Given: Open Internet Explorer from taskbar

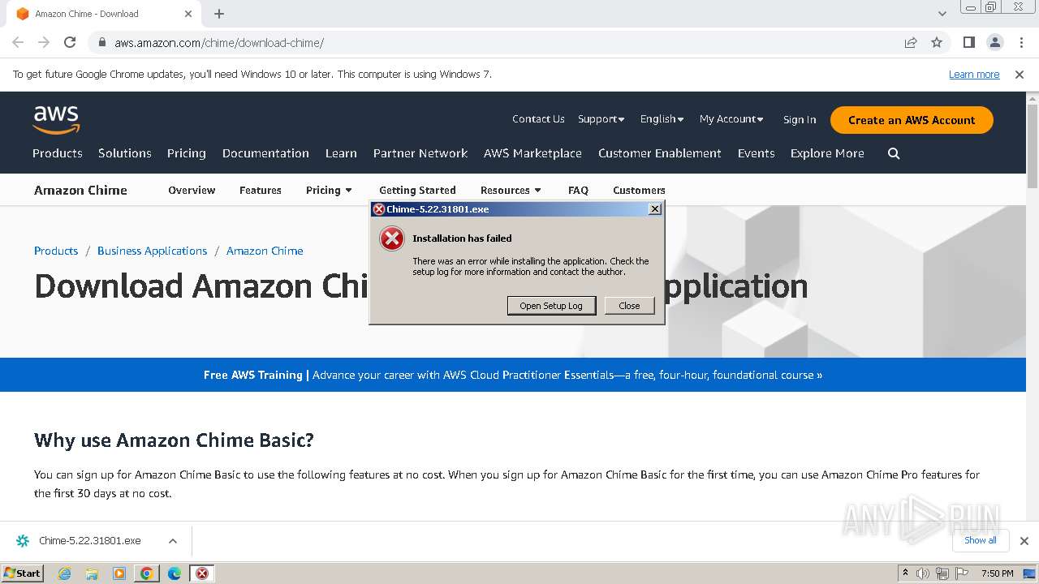Looking at the screenshot, I should pyautogui.click(x=65, y=573).
